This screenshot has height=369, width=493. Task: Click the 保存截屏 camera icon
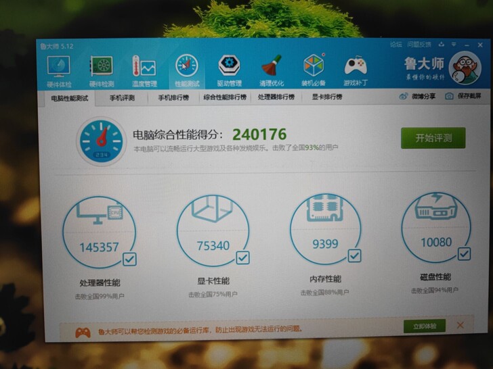point(449,96)
